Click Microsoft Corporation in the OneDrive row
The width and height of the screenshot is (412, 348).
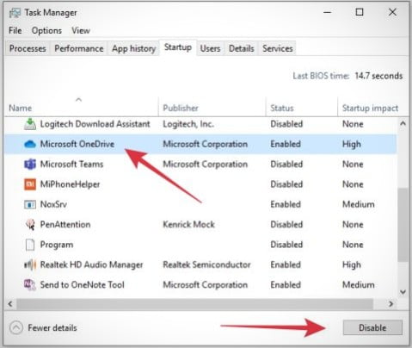(x=205, y=144)
